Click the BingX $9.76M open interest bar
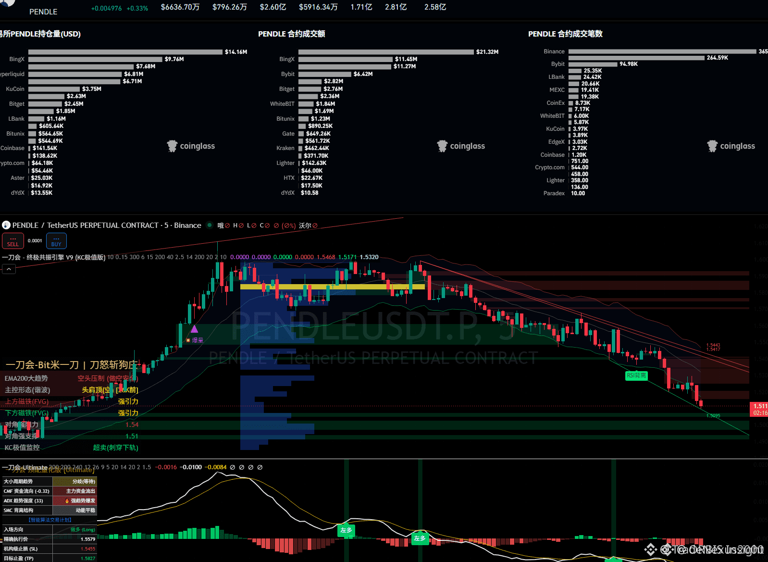The image size is (768, 562). tap(95, 59)
